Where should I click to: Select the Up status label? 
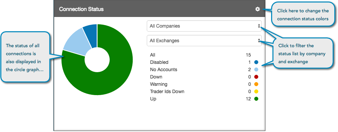click(153, 99)
